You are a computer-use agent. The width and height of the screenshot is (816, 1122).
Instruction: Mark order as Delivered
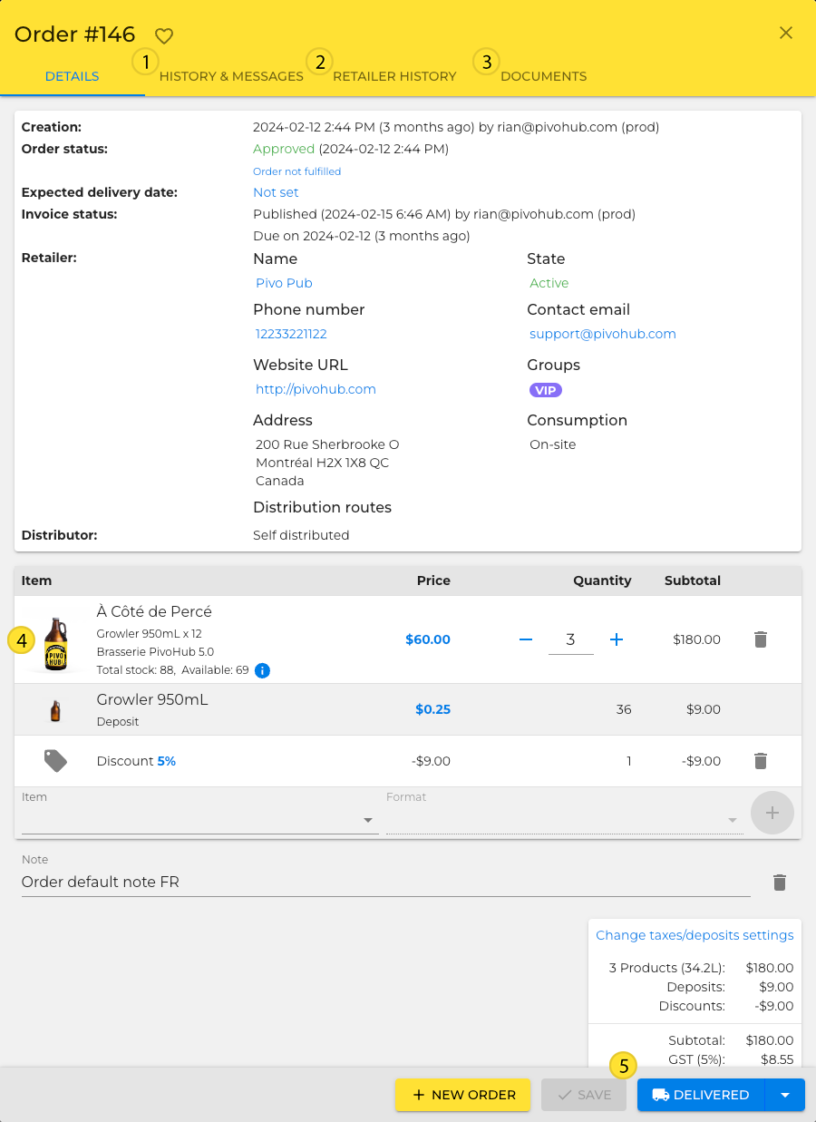click(702, 1095)
